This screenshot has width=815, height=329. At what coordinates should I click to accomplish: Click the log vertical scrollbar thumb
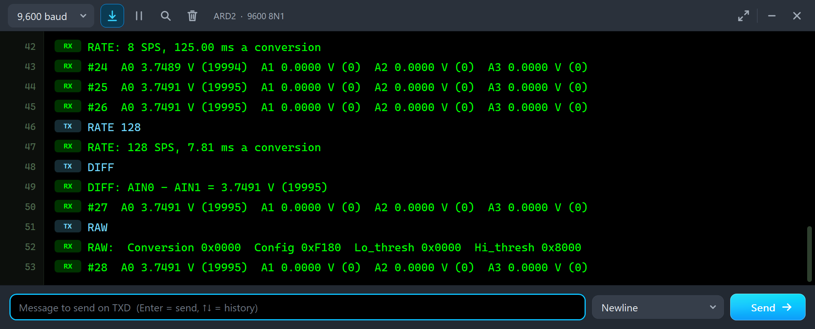(x=810, y=254)
